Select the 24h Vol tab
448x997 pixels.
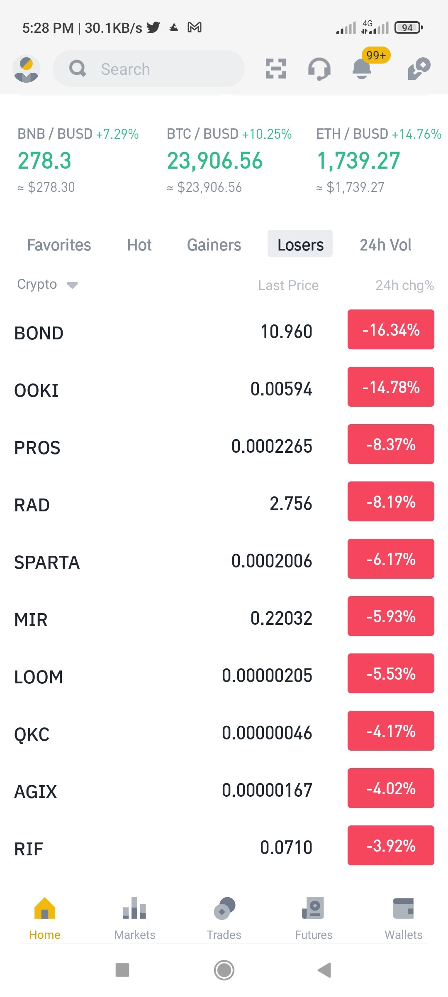point(385,245)
